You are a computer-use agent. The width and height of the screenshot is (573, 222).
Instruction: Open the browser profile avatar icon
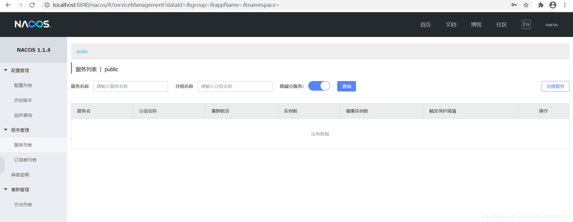coord(553,5)
